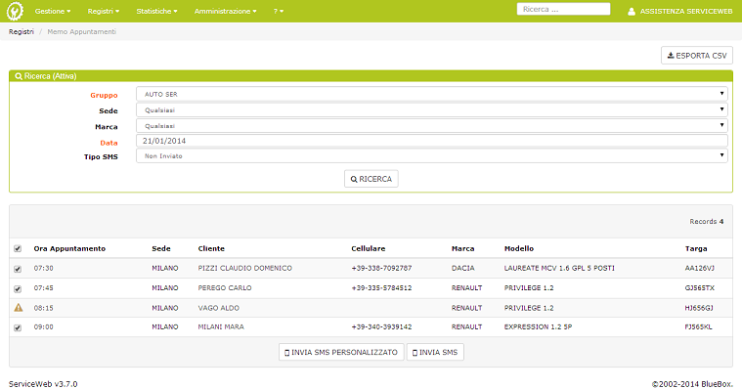Open the Statistiche menu
The height and width of the screenshot is (389, 742).
coord(156,11)
